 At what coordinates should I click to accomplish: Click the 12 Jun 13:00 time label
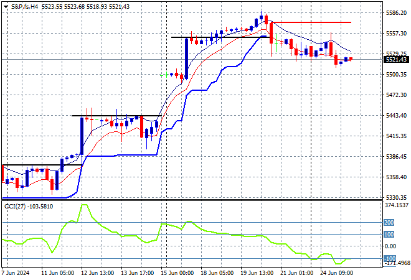(x=98, y=273)
